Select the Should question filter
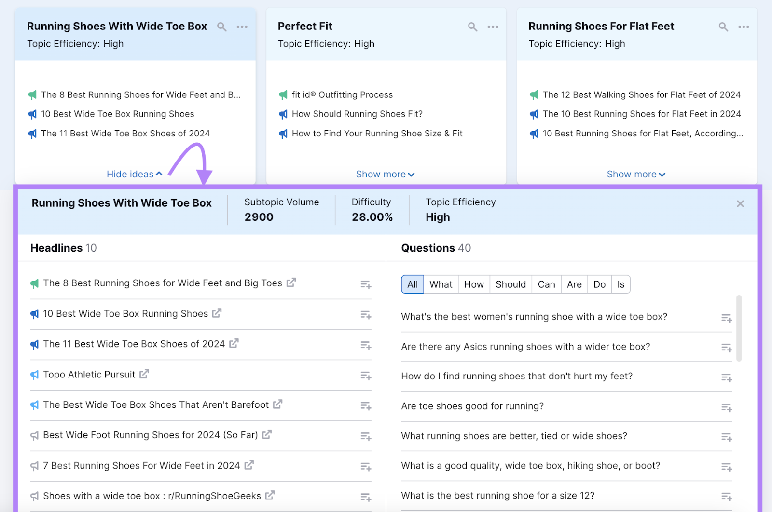 [x=510, y=284]
